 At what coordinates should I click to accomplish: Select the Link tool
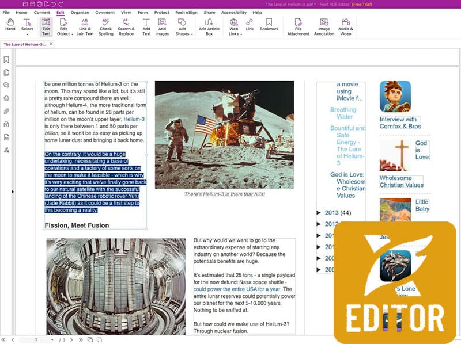pos(250,25)
